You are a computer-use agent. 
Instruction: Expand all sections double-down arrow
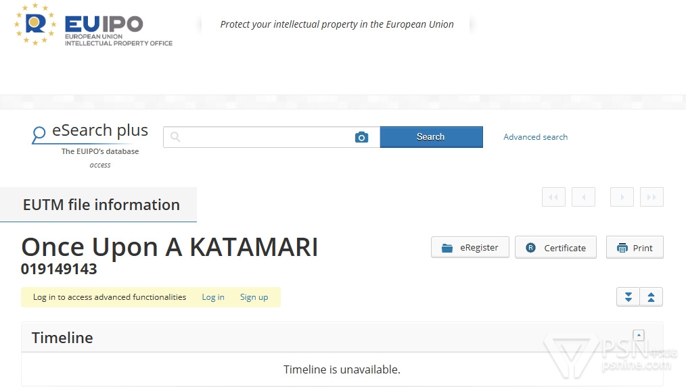(x=628, y=297)
